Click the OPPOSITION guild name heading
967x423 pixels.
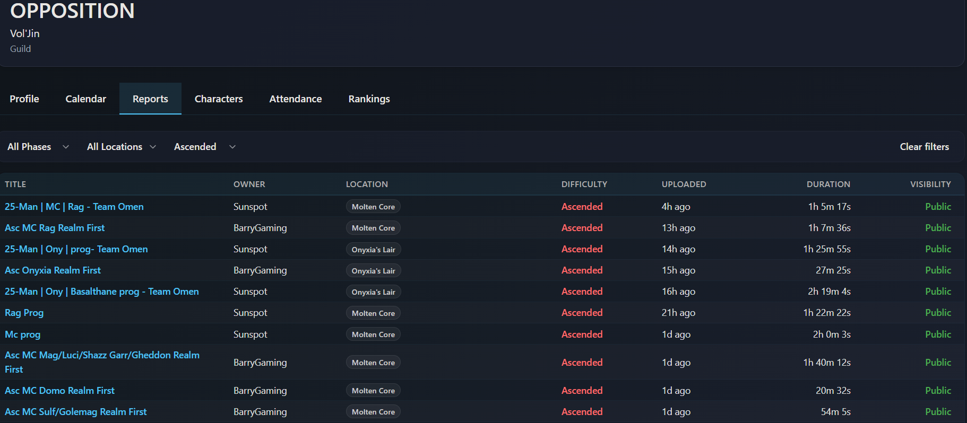click(x=72, y=11)
